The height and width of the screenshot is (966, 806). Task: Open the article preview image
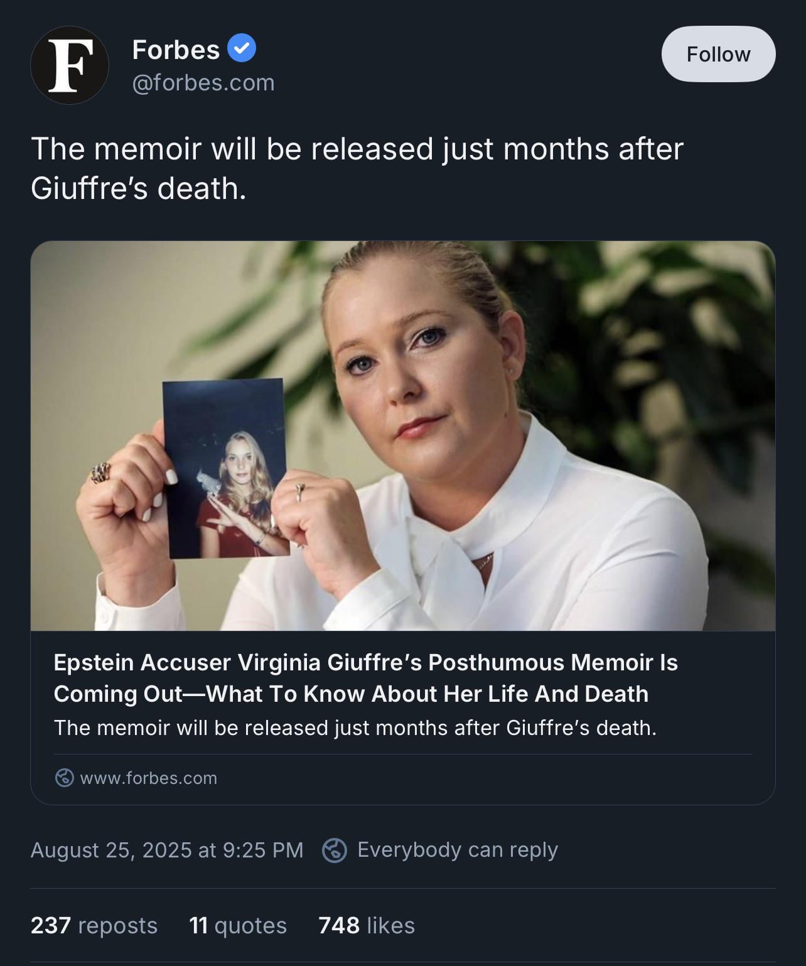coord(403,436)
